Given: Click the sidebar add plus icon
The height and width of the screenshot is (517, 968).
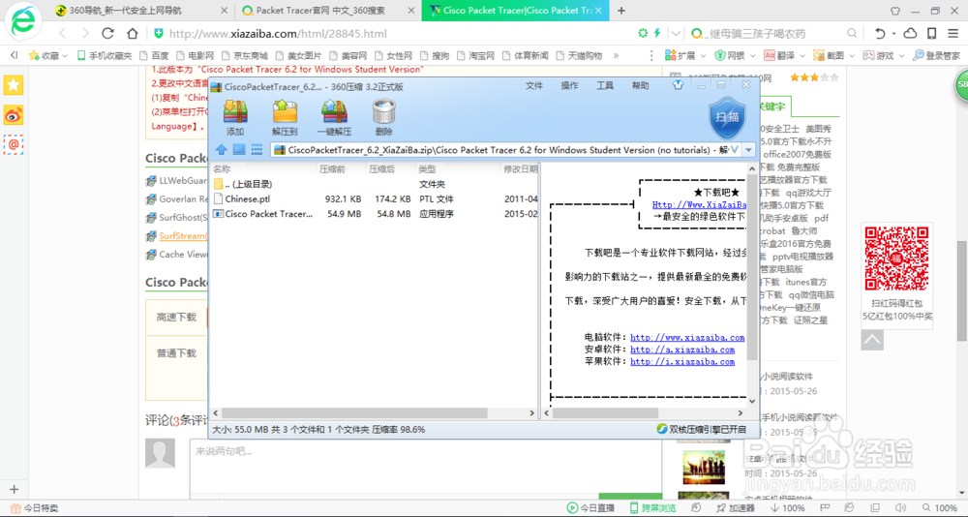Looking at the screenshot, I should (x=15, y=489).
